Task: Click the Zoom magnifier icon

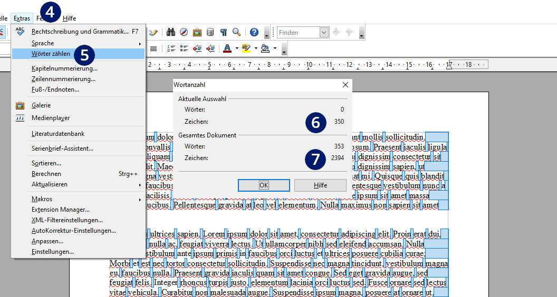Action: 237,32
